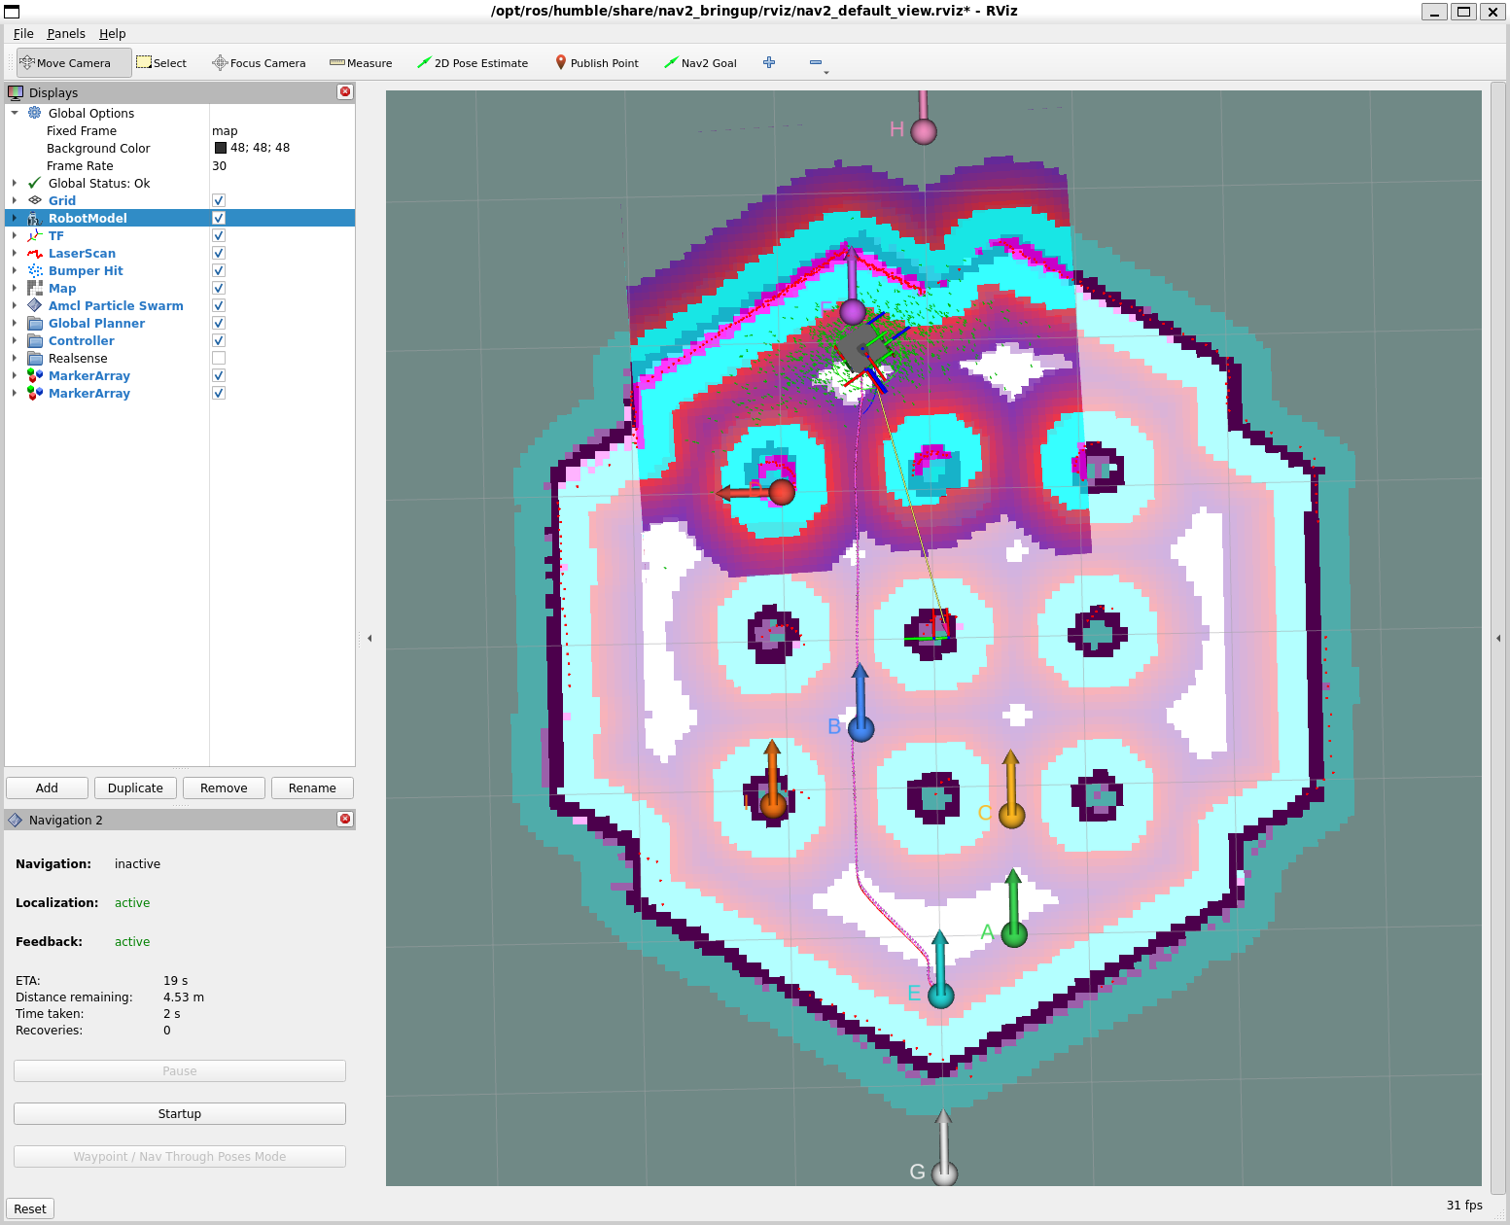Image resolution: width=1510 pixels, height=1225 pixels.
Task: Activate the Select tool
Action: click(x=161, y=63)
